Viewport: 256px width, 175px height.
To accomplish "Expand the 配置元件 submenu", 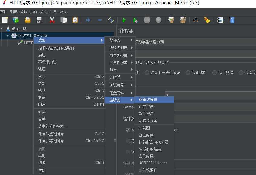I will [120, 93].
